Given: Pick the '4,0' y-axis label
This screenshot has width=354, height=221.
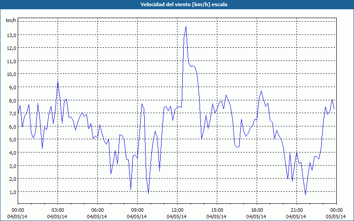Looking at the screenshot, I should pos(12,152).
